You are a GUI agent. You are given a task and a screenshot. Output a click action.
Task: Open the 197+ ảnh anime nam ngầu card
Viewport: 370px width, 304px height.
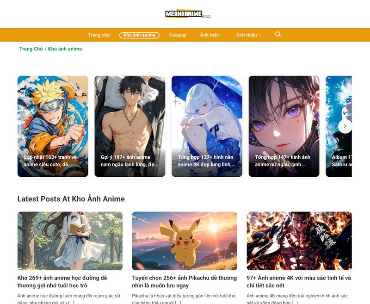tap(129, 125)
